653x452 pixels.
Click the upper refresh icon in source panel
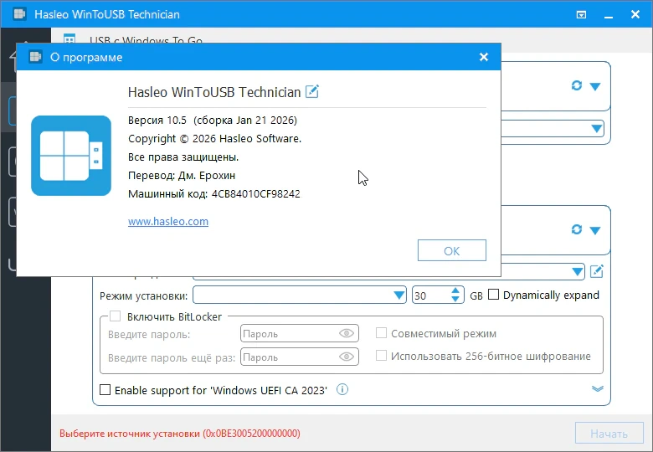(x=576, y=86)
